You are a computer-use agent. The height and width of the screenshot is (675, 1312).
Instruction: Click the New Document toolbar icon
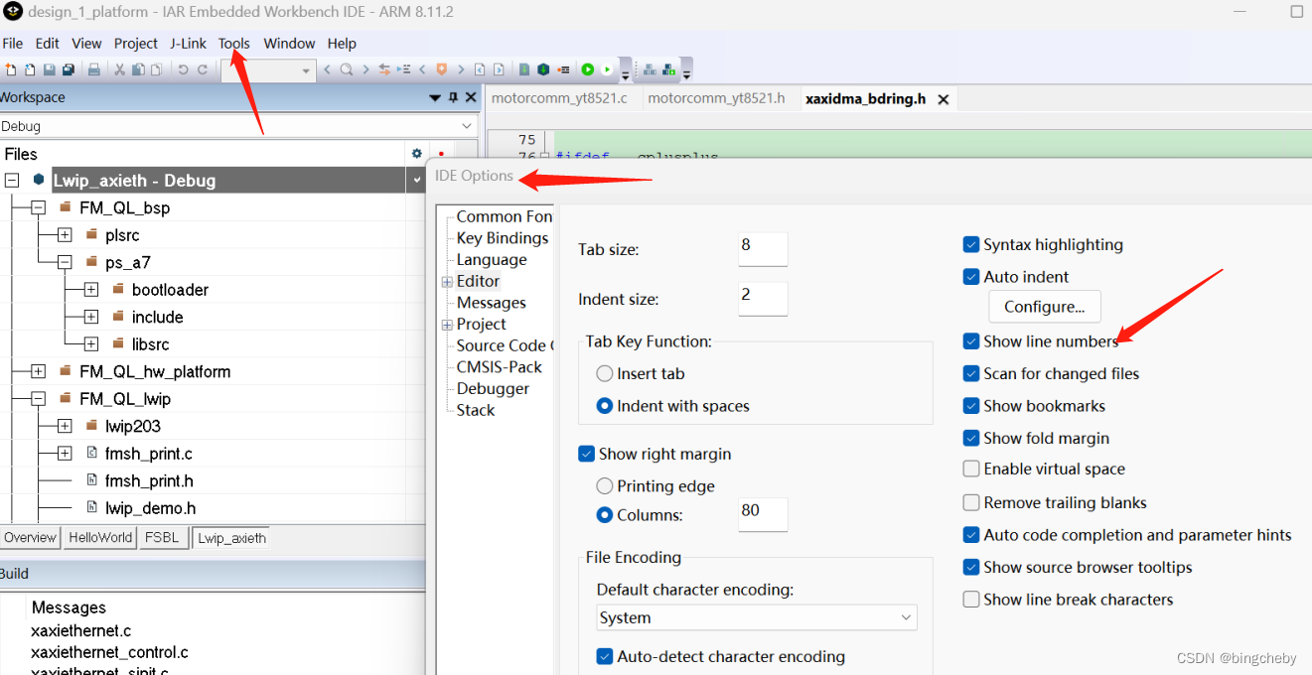(10, 69)
